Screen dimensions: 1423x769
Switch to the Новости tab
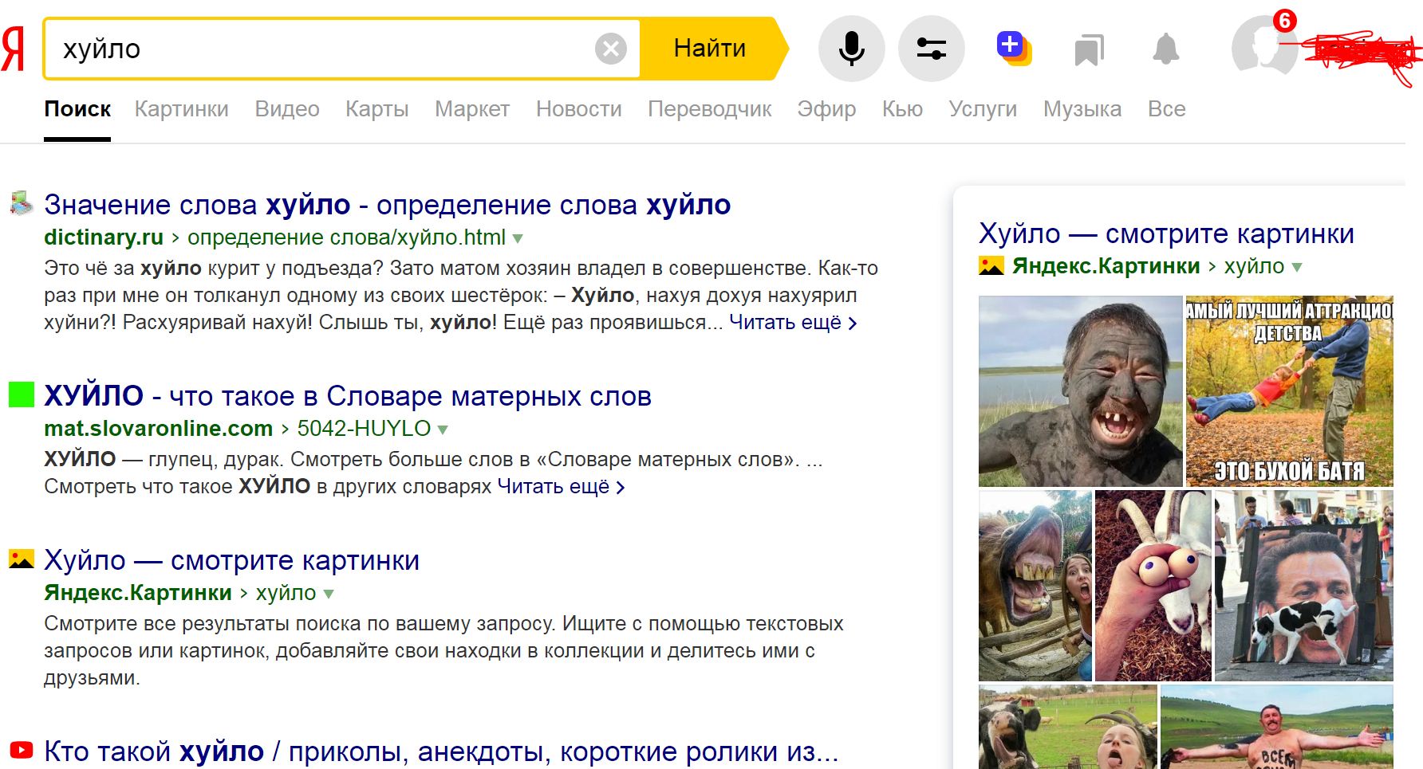tap(579, 109)
